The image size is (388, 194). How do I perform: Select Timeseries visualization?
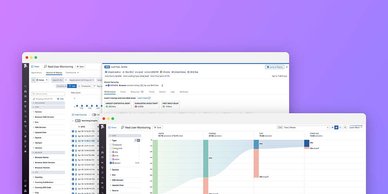click(x=84, y=86)
